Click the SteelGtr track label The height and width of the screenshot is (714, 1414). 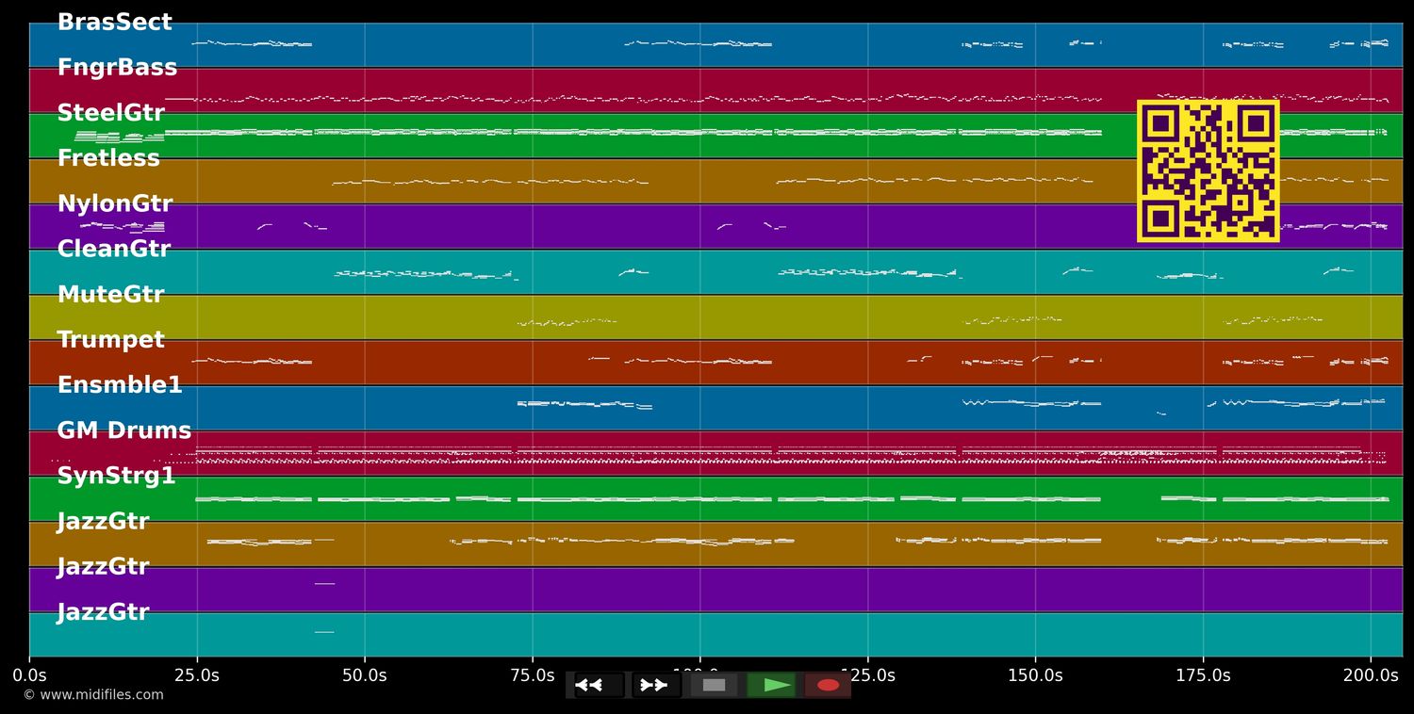pyautogui.click(x=110, y=113)
